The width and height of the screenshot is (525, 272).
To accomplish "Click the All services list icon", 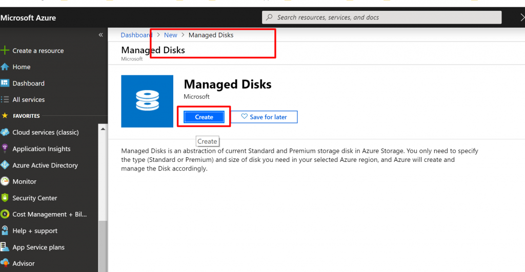I will click(x=5, y=100).
